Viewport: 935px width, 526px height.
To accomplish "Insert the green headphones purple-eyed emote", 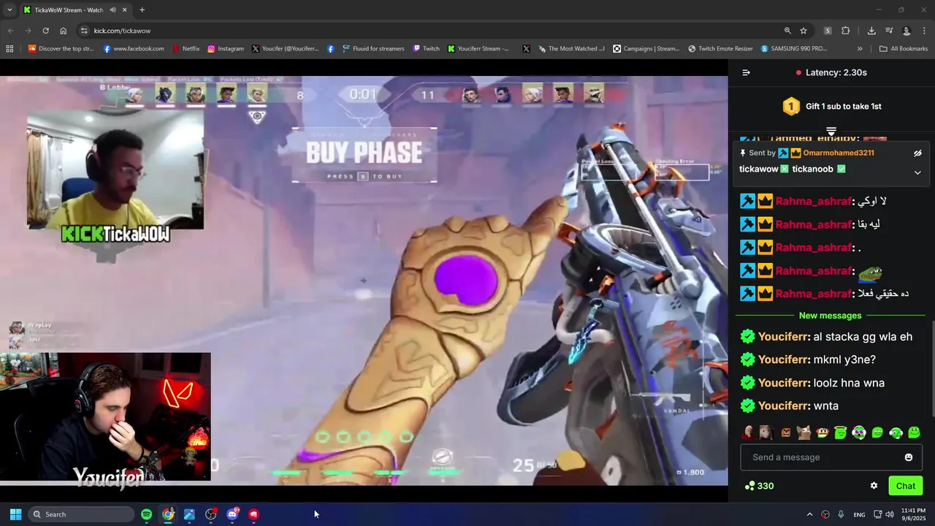I will click(859, 432).
